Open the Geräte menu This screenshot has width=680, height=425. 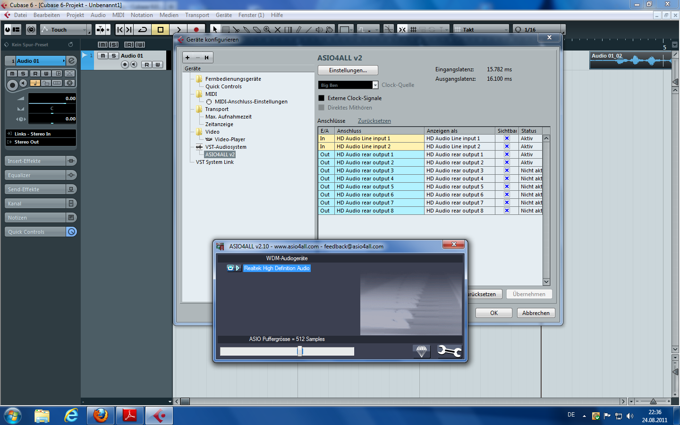point(224,15)
